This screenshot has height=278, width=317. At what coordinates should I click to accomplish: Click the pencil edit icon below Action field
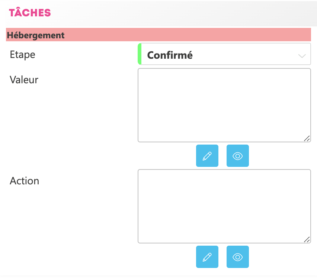[x=207, y=257]
